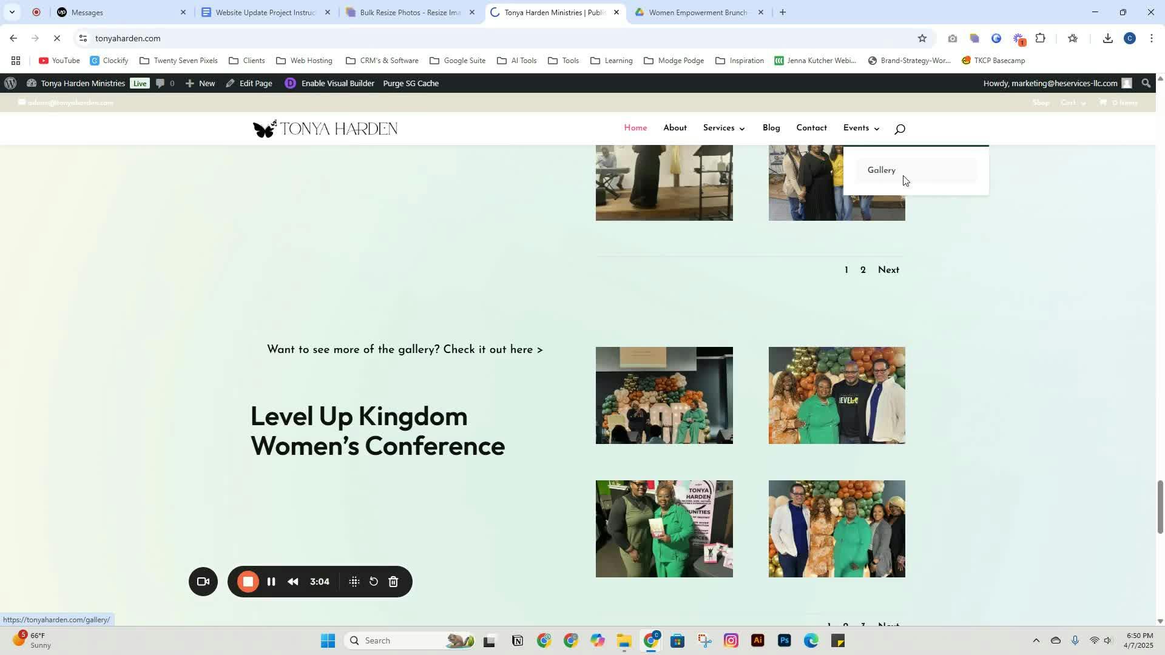The height and width of the screenshot is (655, 1165).
Task: Delete the recording with trash icon
Action: click(x=393, y=582)
